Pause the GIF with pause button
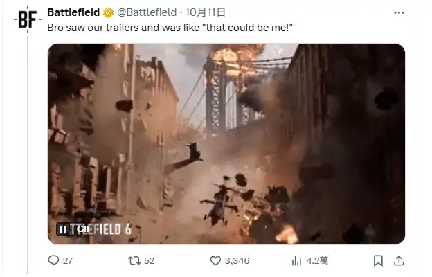The height and width of the screenshot is (277, 432). [x=63, y=229]
